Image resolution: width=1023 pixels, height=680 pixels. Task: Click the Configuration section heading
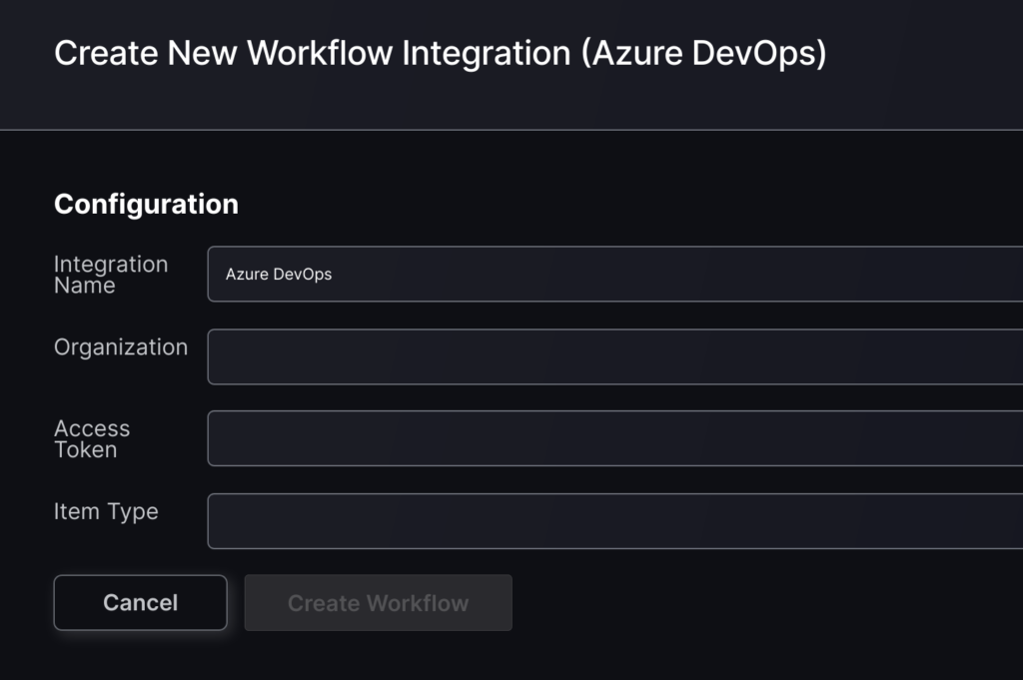point(146,204)
